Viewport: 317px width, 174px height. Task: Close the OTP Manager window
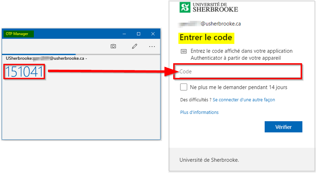[x=153, y=34]
